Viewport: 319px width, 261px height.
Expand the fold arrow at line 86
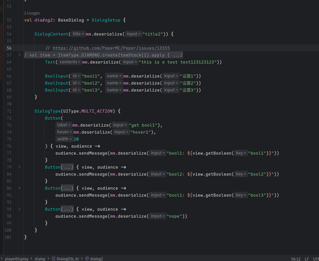(x=20, y=188)
